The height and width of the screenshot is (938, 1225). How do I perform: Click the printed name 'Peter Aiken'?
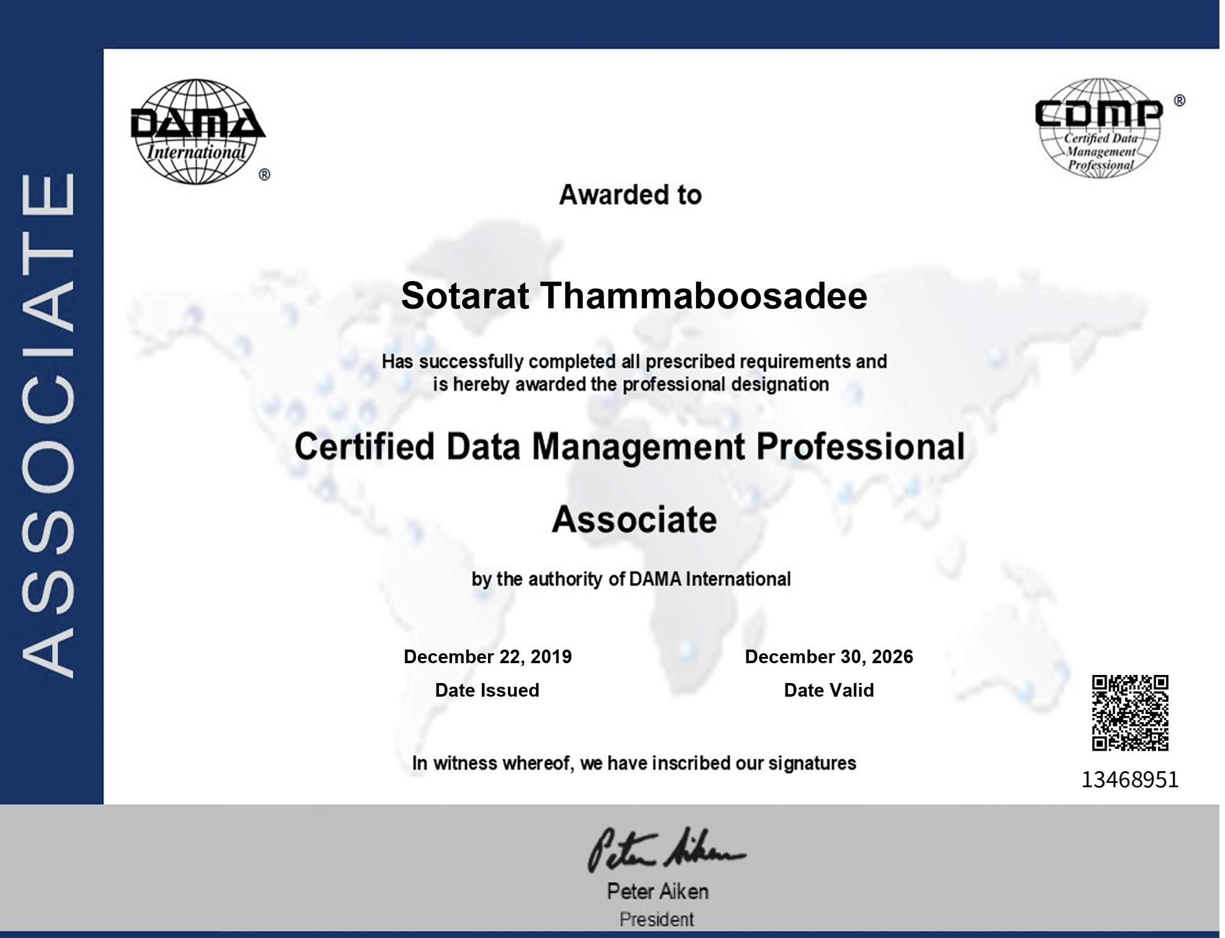point(658,891)
